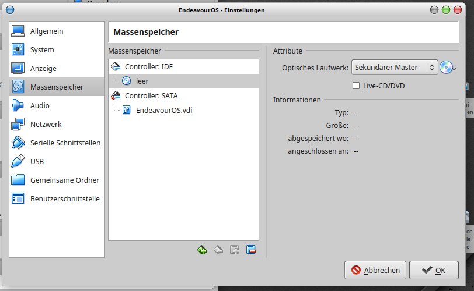
Task: Go to the Audio settings page
Action: tap(57, 105)
